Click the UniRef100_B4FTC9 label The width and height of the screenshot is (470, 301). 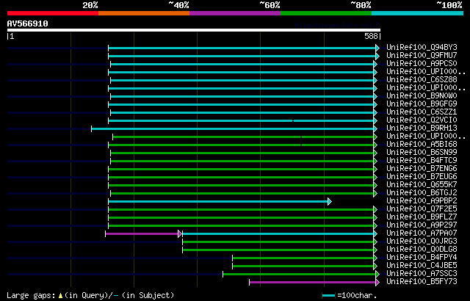click(422, 161)
